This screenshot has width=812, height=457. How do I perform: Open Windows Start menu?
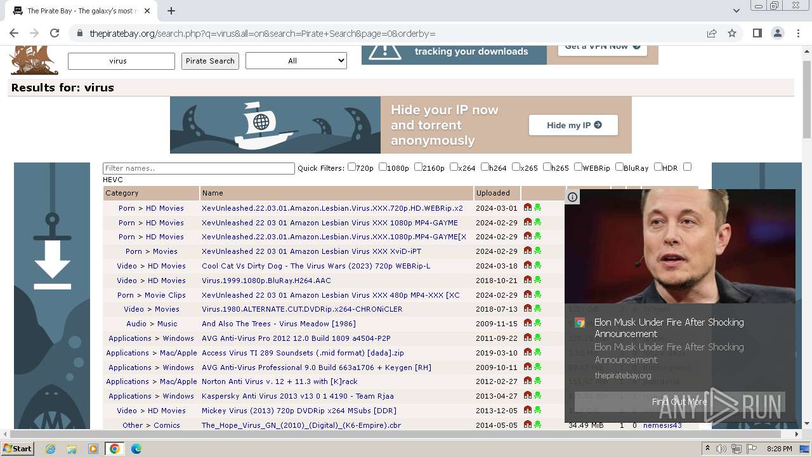[x=17, y=448]
